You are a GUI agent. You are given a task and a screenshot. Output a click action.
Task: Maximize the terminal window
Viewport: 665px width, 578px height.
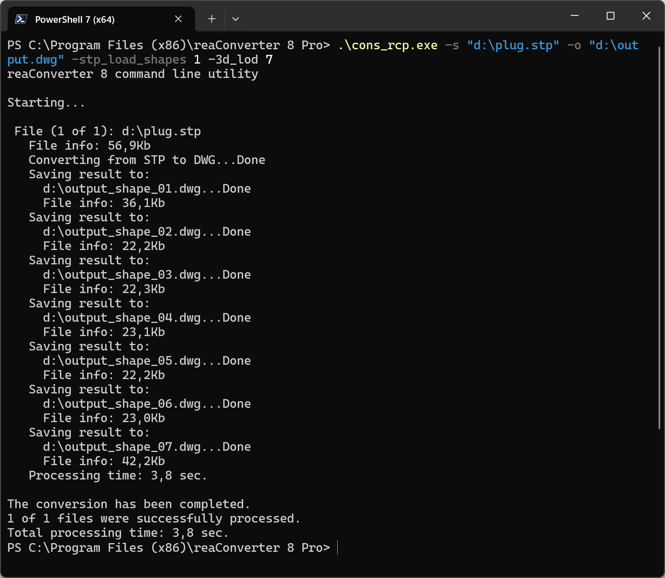[610, 16]
